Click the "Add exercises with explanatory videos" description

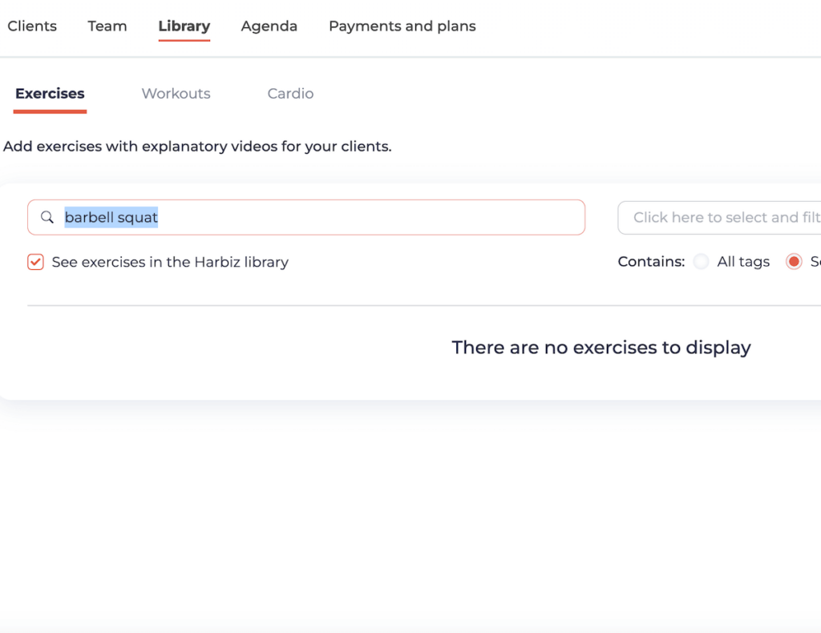pos(197,147)
